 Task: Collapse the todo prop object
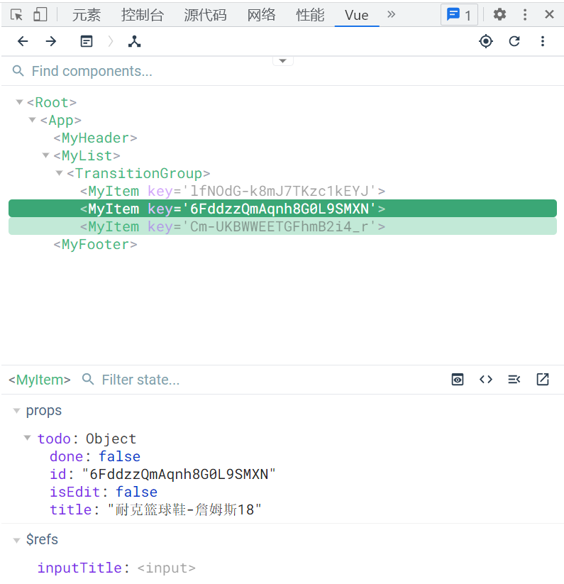point(26,439)
